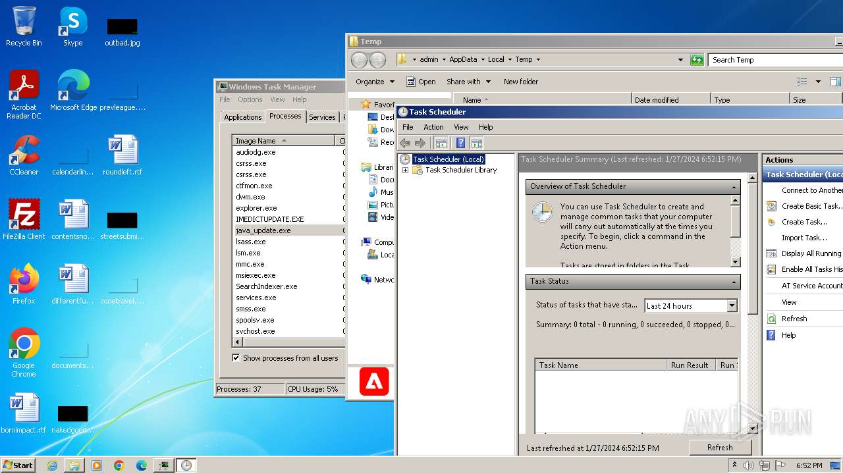Click Open button in Temp toolbar

point(421,82)
